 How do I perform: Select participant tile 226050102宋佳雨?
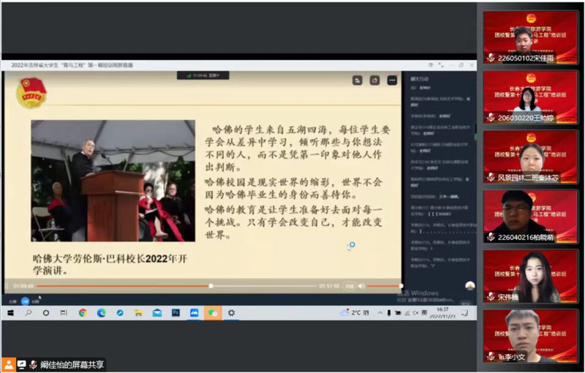pyautogui.click(x=530, y=37)
